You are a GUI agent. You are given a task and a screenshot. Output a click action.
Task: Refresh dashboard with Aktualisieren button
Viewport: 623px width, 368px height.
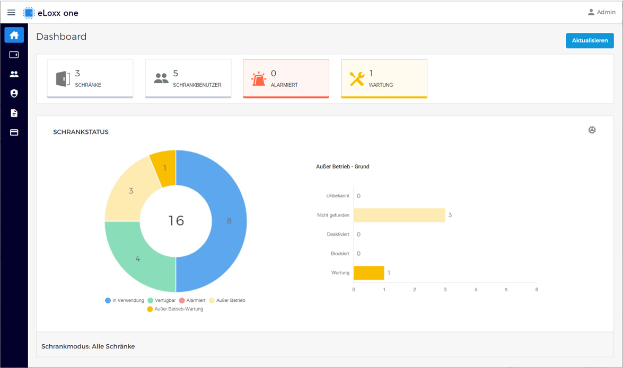point(590,40)
